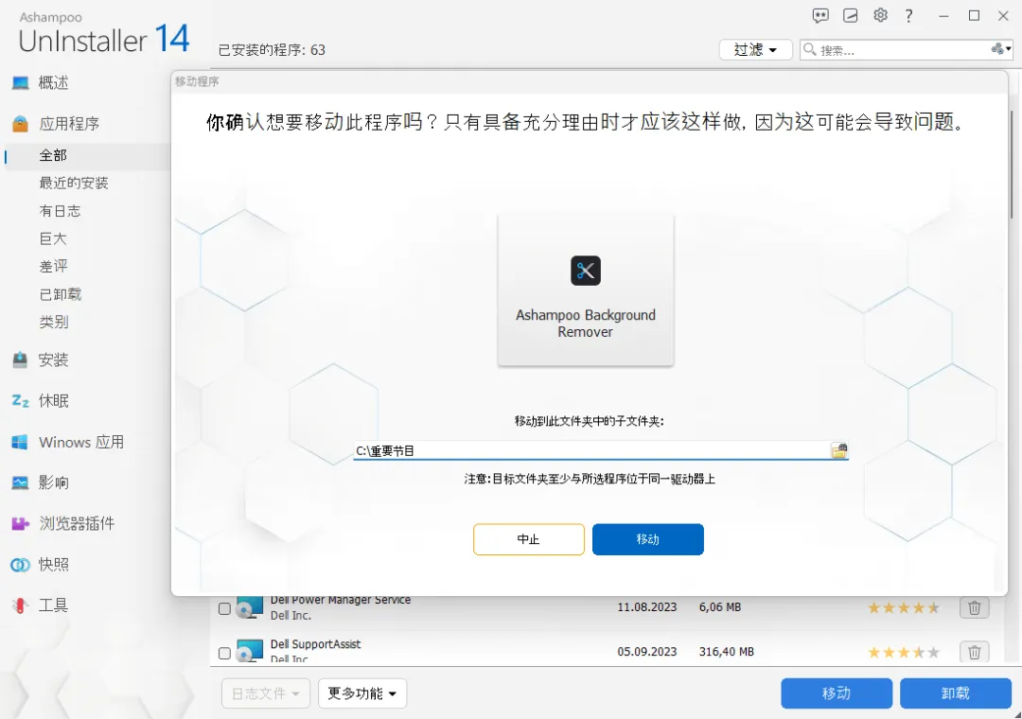The image size is (1022, 719).
Task: Select 巨大 in the sidebar
Action: point(53,238)
